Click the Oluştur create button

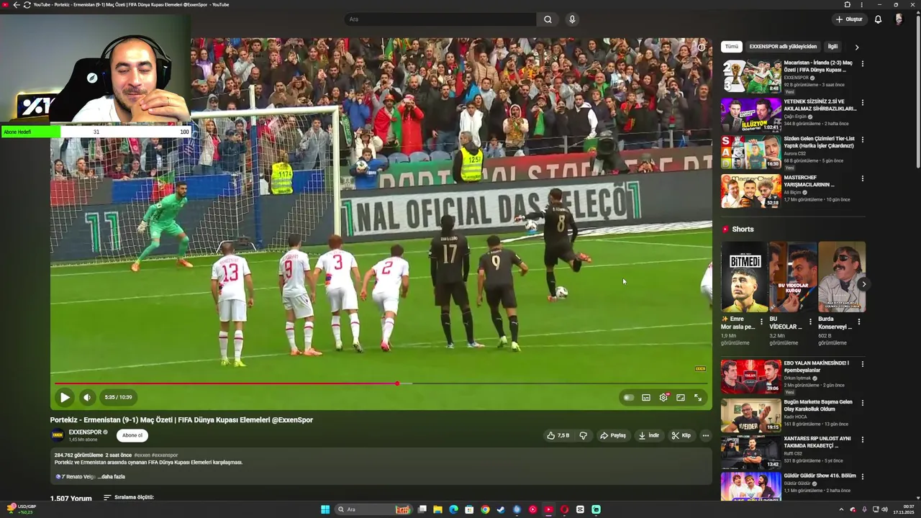[849, 19]
